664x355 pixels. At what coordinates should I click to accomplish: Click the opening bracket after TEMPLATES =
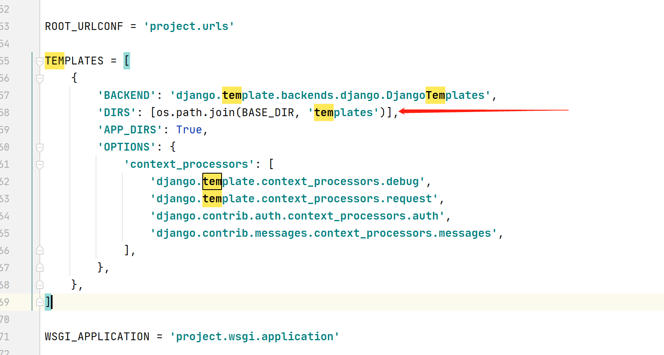tap(127, 61)
